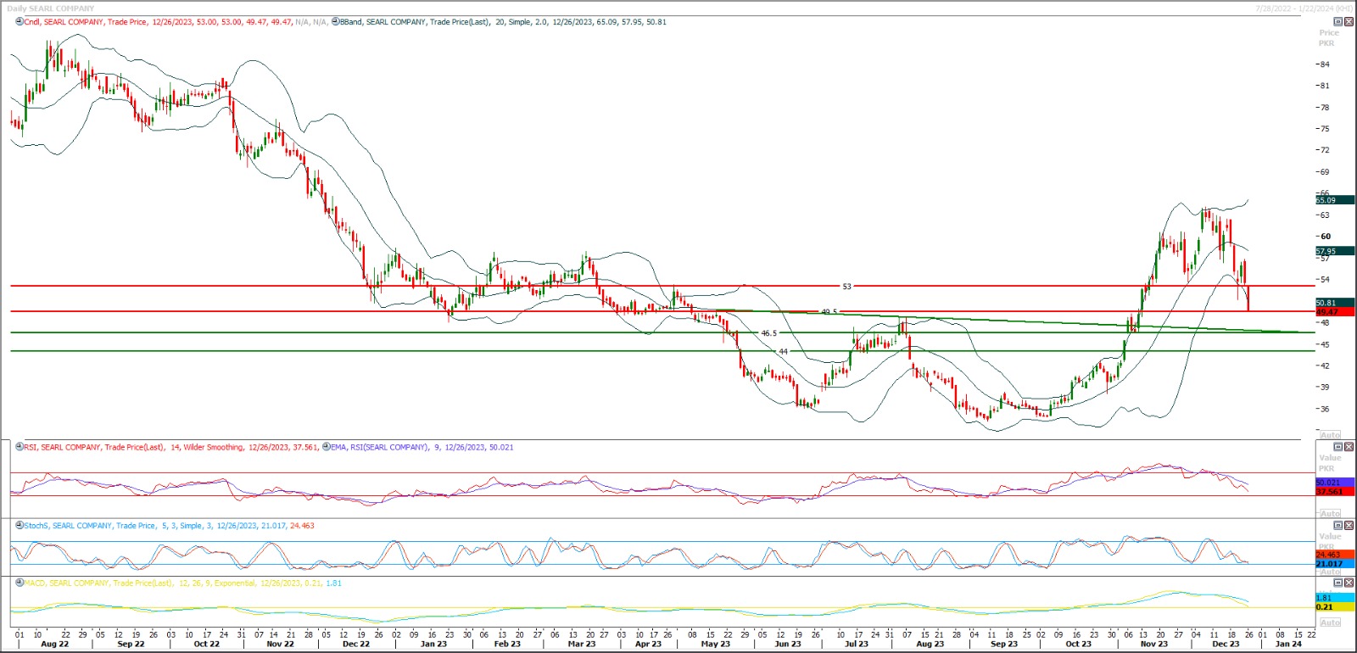Click the clock icon beside the RSI legend
The height and width of the screenshot is (653, 1357).
pos(20,447)
